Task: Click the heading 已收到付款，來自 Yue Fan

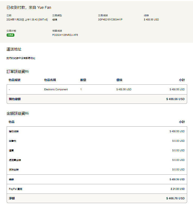Action: [x=29, y=7]
